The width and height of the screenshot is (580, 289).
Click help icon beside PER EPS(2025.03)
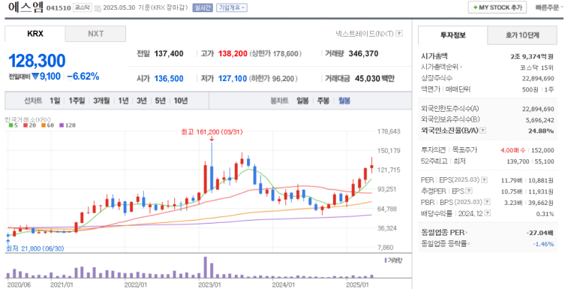pos(484,180)
